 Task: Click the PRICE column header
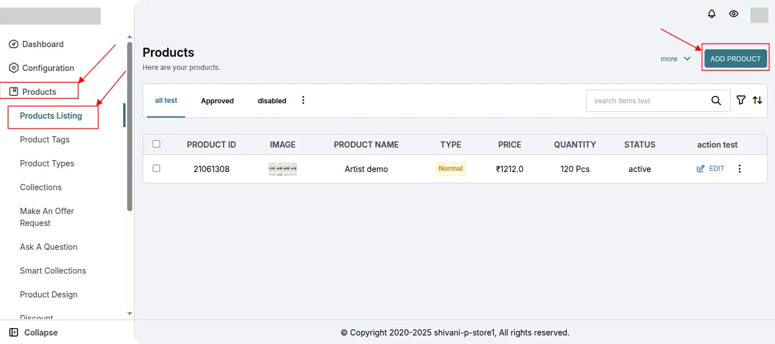[510, 145]
